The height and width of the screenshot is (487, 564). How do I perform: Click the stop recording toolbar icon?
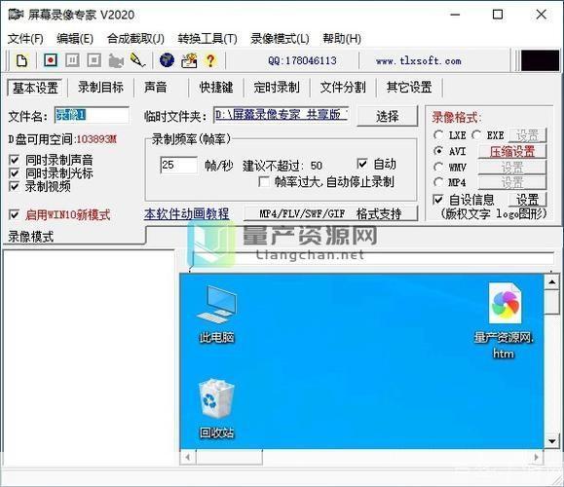coord(94,60)
